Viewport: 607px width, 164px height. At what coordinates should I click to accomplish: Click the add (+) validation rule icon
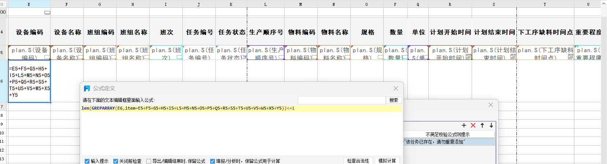click(464, 125)
